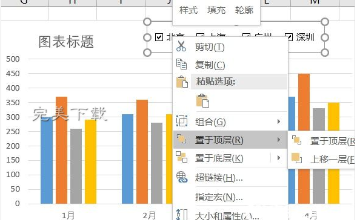Click the 1月 axis label
The height and width of the screenshot is (220, 357).
coord(68,215)
